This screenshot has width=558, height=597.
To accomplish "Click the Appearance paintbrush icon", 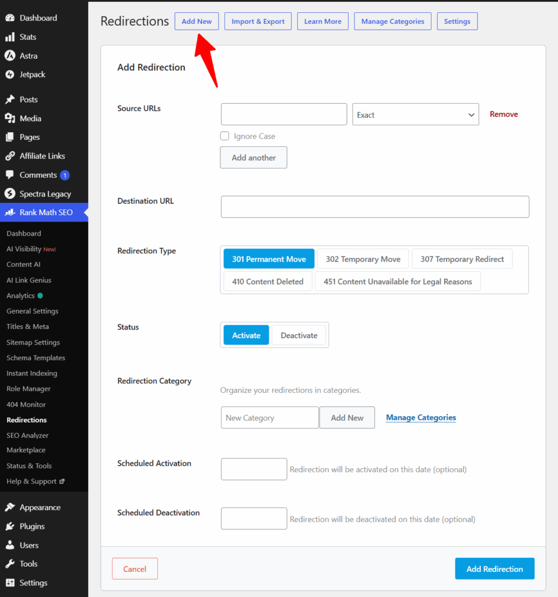I will [x=10, y=507].
